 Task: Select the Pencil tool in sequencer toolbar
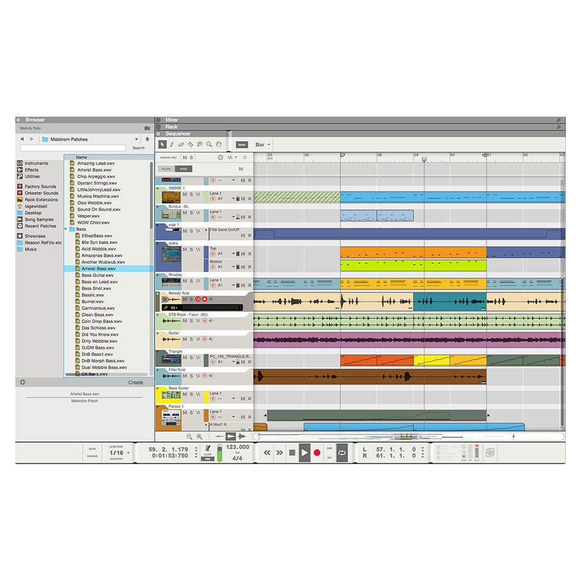pyautogui.click(x=172, y=144)
